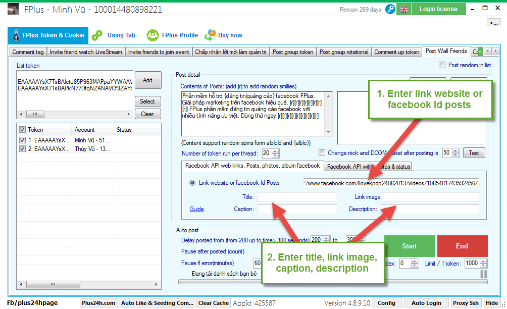Click the Caption input field
Viewport: 507px width, 309px height.
tap(297, 209)
